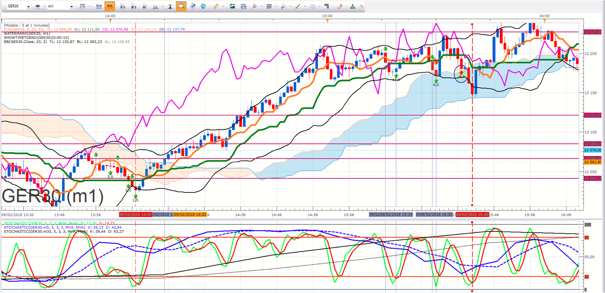Click the grey 09/02/2018 15:19 time label
Viewport: 605px width, 293px height.
[x=396, y=214]
